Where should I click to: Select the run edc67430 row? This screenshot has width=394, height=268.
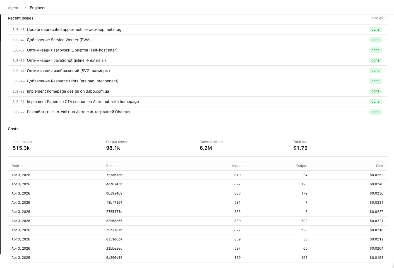click(x=114, y=184)
